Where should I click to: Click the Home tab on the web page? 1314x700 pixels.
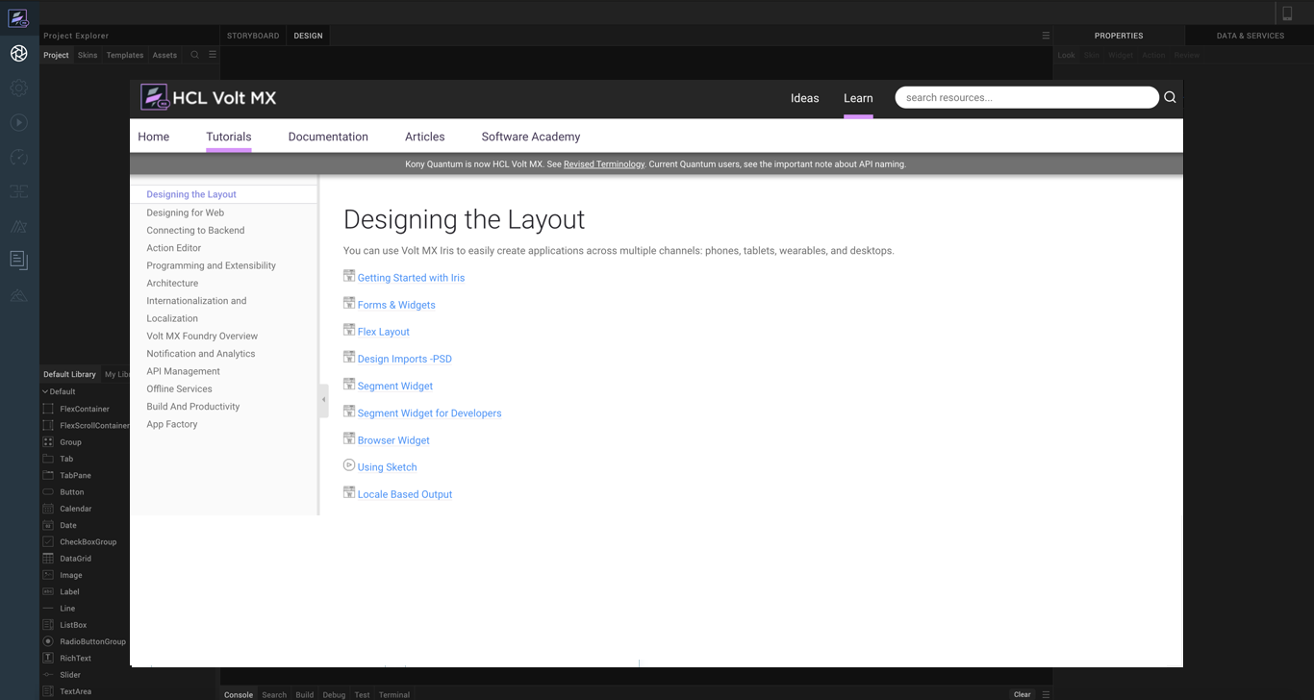point(154,137)
